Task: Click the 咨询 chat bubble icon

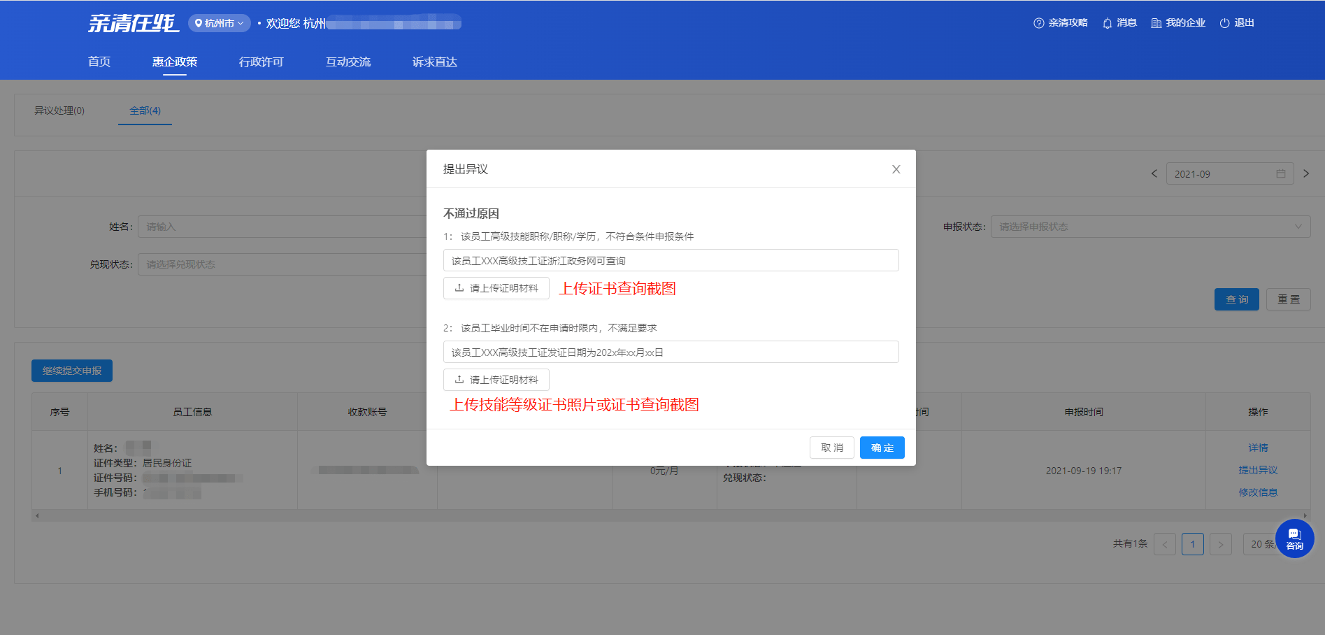Action: point(1294,538)
